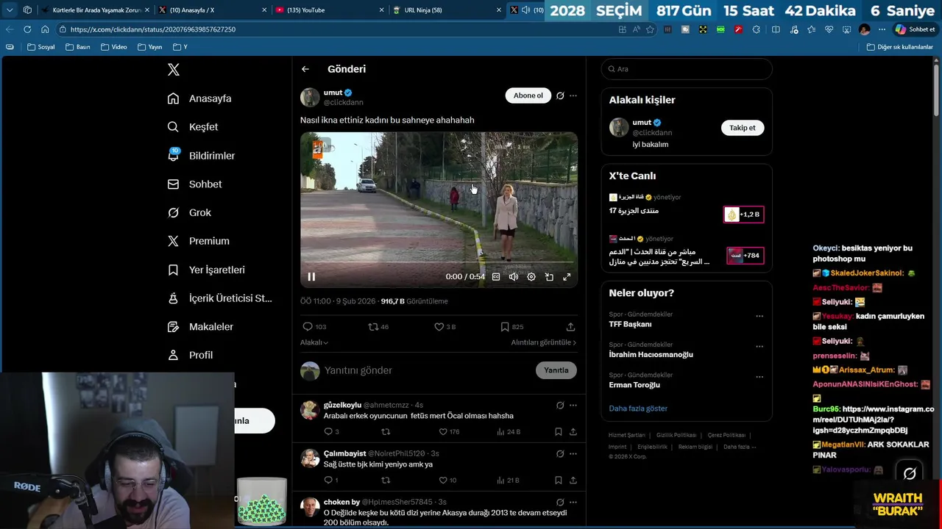Switch to the (135) YouTube tab
Viewport: 942px width, 529px height.
(x=330, y=10)
